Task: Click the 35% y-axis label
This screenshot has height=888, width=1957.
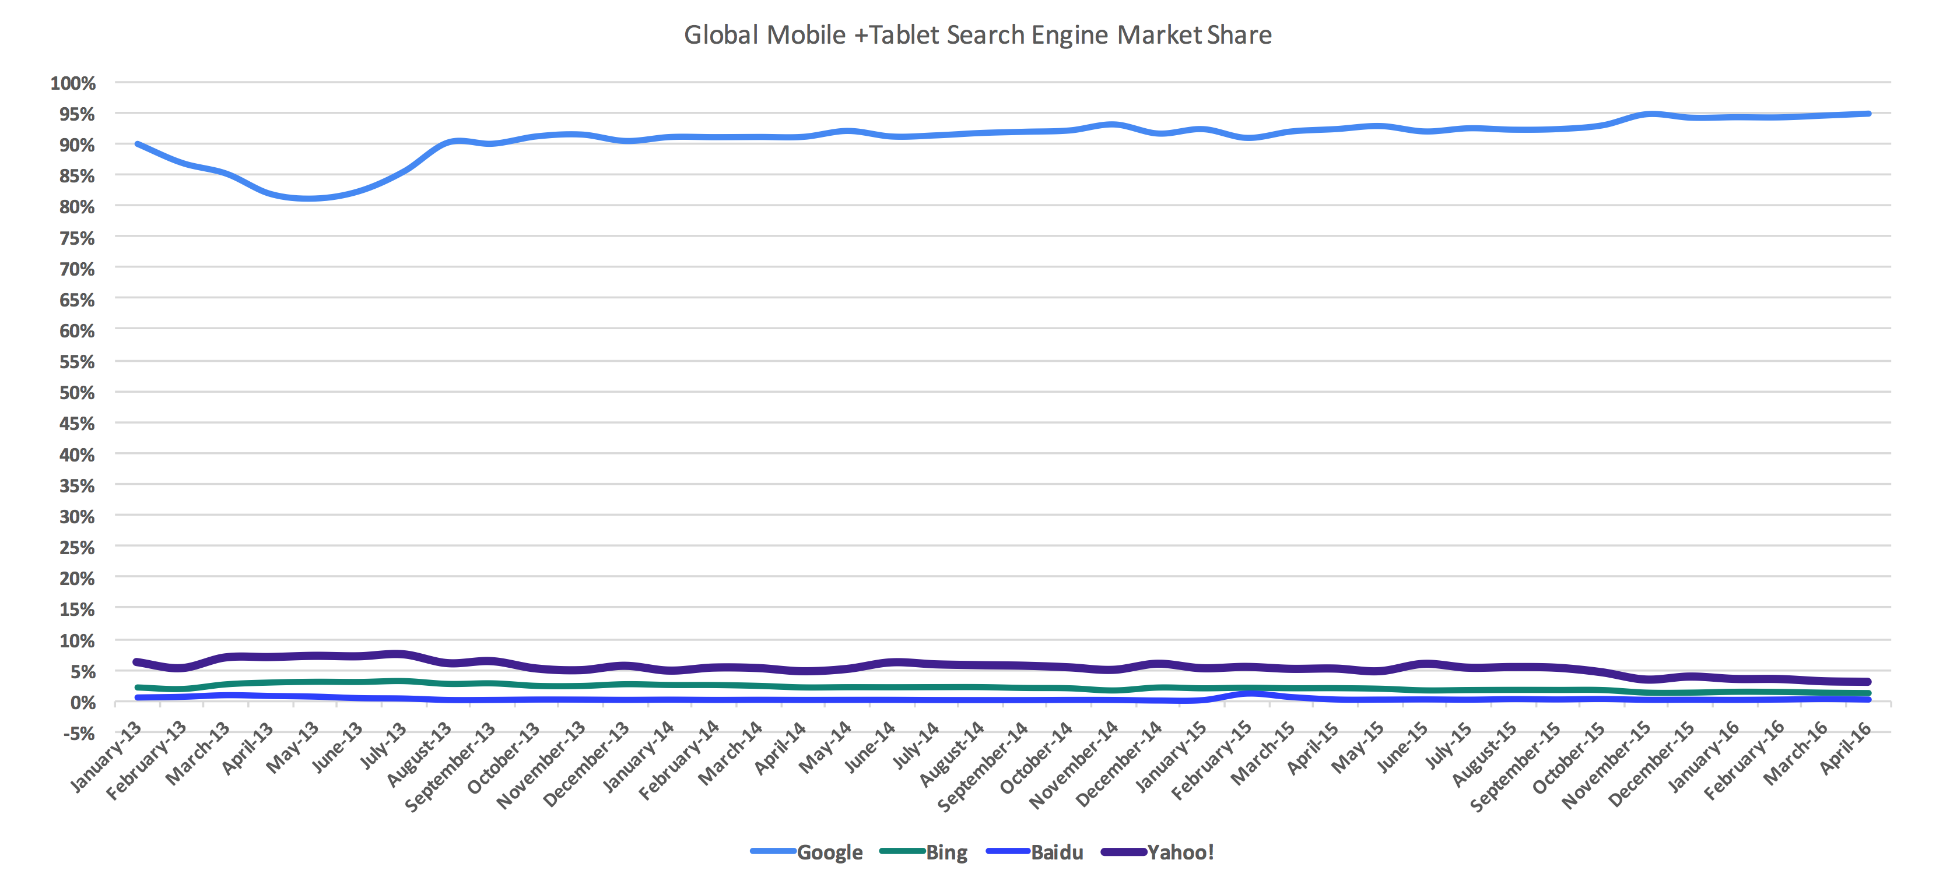Action: [x=78, y=486]
